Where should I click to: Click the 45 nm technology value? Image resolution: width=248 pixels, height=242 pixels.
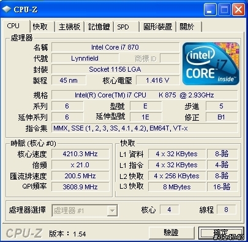click(x=69, y=80)
